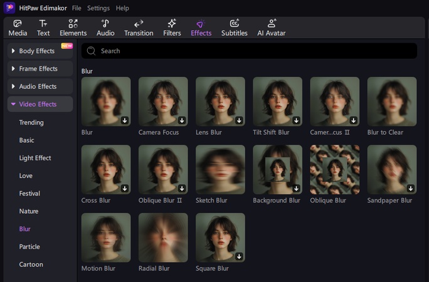429x282 pixels.
Task: Expand the Audio Effects section arrow
Action: (x=13, y=86)
